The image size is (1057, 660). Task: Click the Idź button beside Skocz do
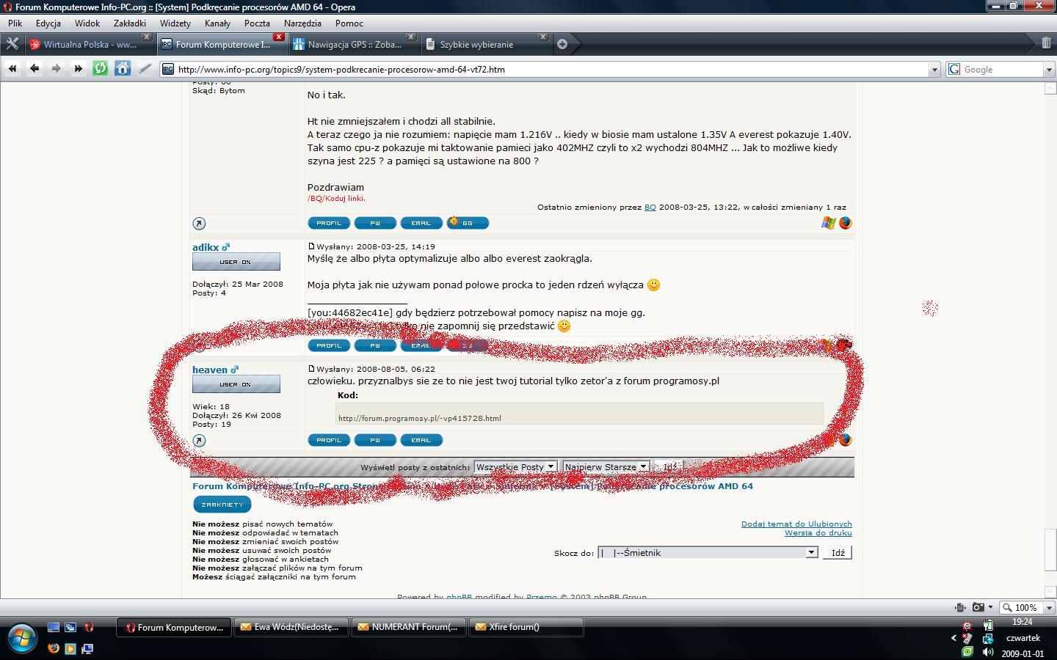coord(838,552)
